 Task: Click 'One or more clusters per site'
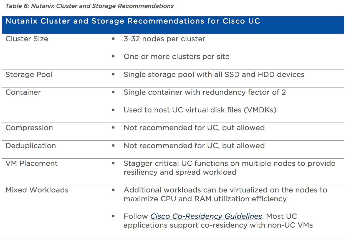[177, 57]
